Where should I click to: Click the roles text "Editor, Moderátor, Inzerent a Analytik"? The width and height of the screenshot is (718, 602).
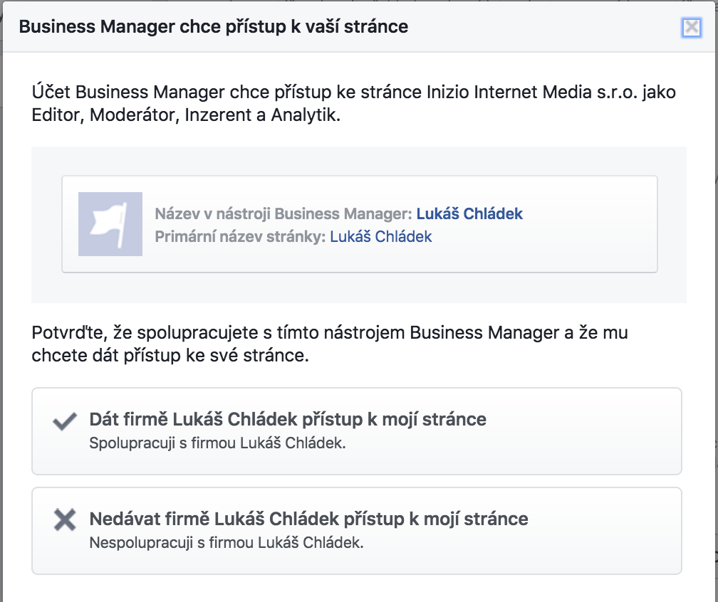(x=185, y=115)
